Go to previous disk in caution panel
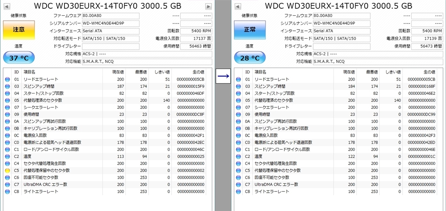This screenshot has height=211, width=446. tap(7, 6)
